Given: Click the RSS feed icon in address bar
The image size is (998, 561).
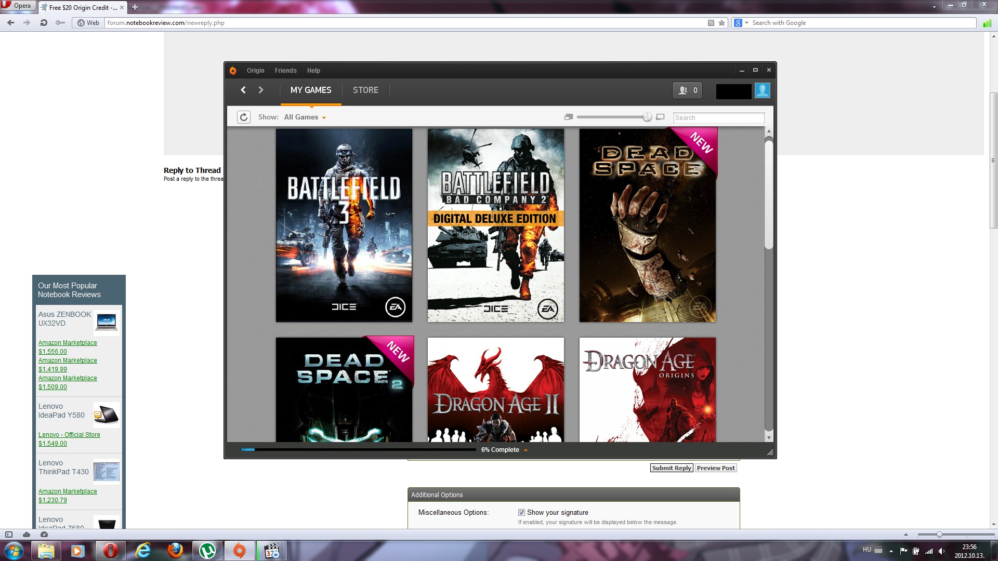Looking at the screenshot, I should [711, 23].
